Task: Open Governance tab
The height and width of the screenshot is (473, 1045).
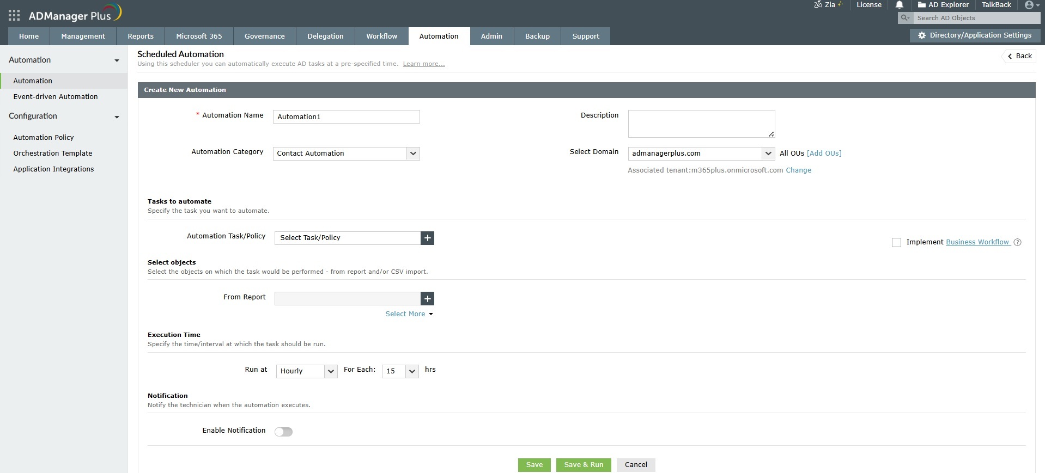Action: (x=265, y=36)
